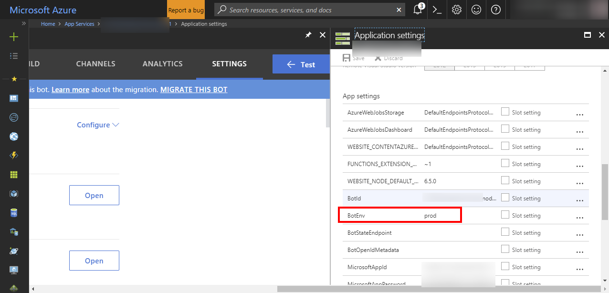Send feedback via the smiley icon
The height and width of the screenshot is (293, 609).
tap(476, 10)
